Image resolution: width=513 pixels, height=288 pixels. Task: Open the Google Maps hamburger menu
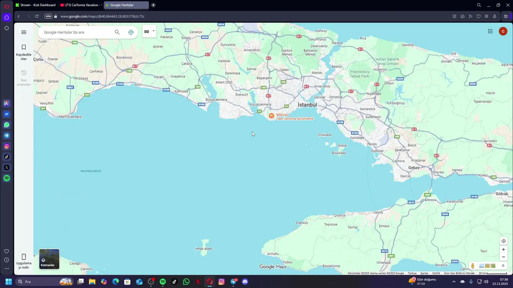pyautogui.click(x=24, y=32)
